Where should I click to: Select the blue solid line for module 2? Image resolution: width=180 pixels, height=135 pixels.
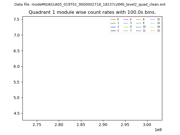pos(113,27)
